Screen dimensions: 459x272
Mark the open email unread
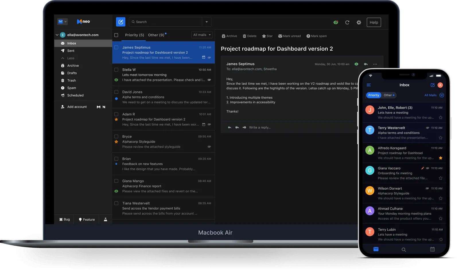pyautogui.click(x=289, y=36)
